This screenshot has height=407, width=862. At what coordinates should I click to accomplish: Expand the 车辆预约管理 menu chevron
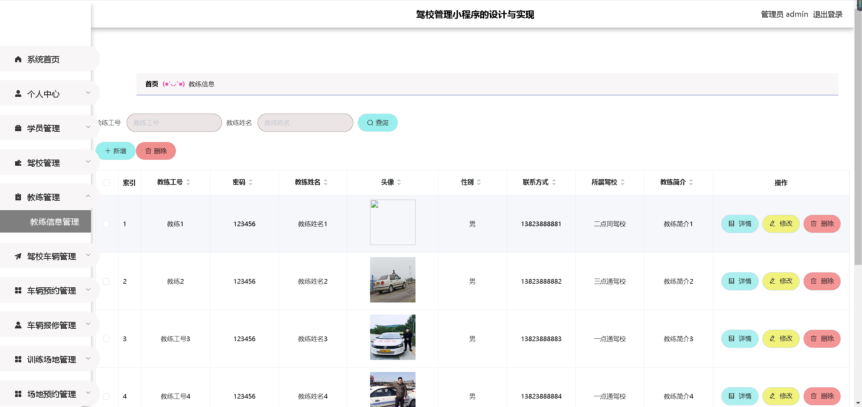88,289
